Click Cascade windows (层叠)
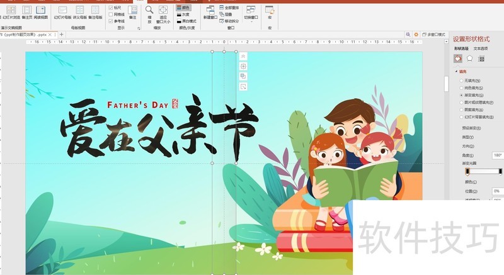 pyautogui.click(x=226, y=14)
